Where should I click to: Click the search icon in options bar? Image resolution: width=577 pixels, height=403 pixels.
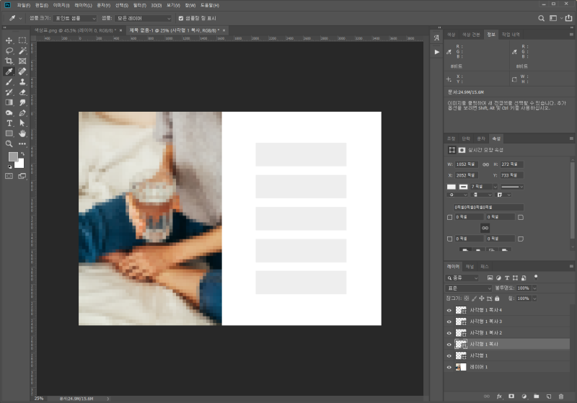coord(541,18)
